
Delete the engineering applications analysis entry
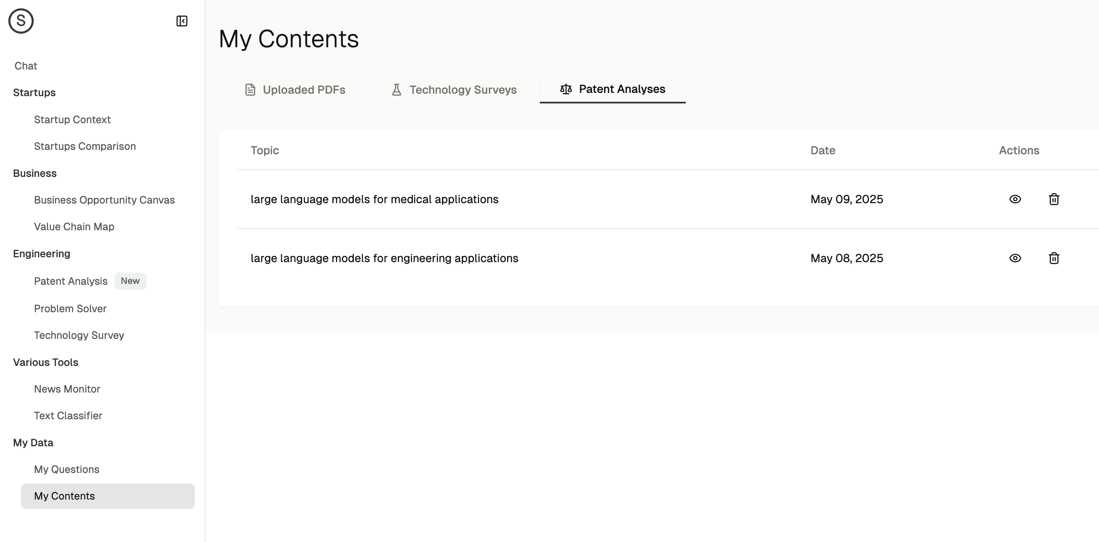1054,258
